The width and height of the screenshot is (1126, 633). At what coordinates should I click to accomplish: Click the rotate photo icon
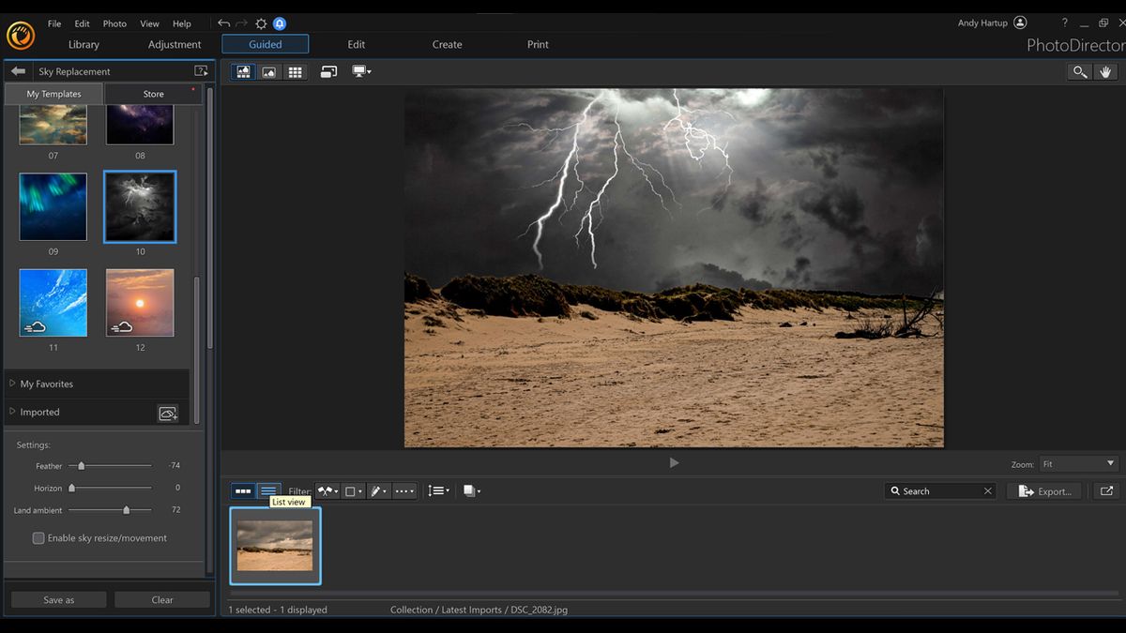328,71
